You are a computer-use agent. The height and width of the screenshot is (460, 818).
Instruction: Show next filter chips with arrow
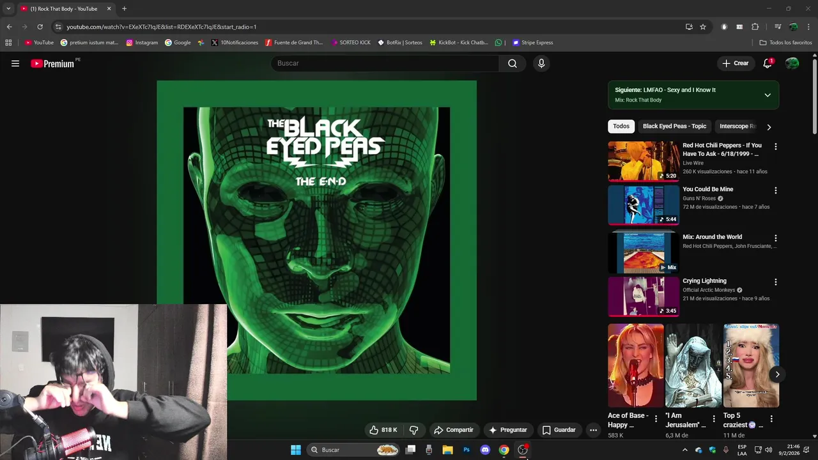769,126
